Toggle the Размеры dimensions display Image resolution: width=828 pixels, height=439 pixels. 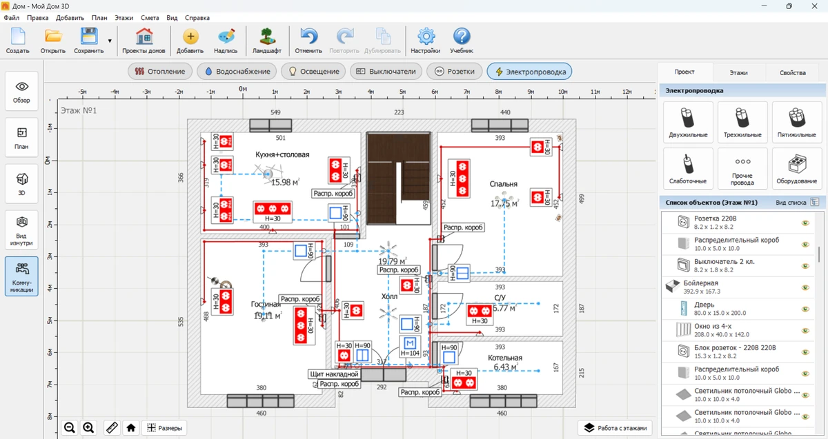click(x=164, y=428)
